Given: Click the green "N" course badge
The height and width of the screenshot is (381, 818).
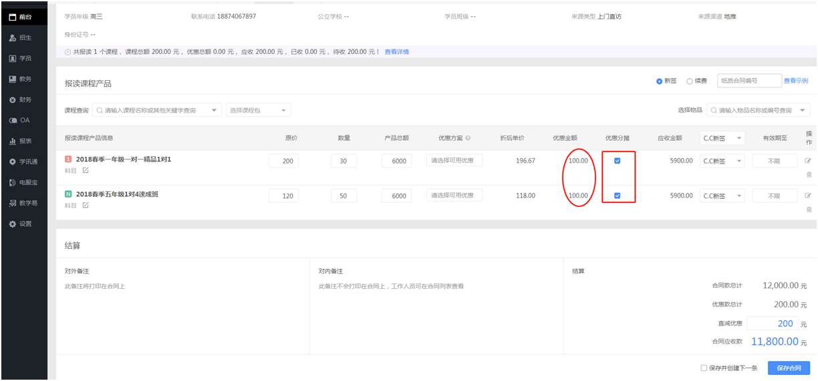Looking at the screenshot, I should (x=68, y=194).
